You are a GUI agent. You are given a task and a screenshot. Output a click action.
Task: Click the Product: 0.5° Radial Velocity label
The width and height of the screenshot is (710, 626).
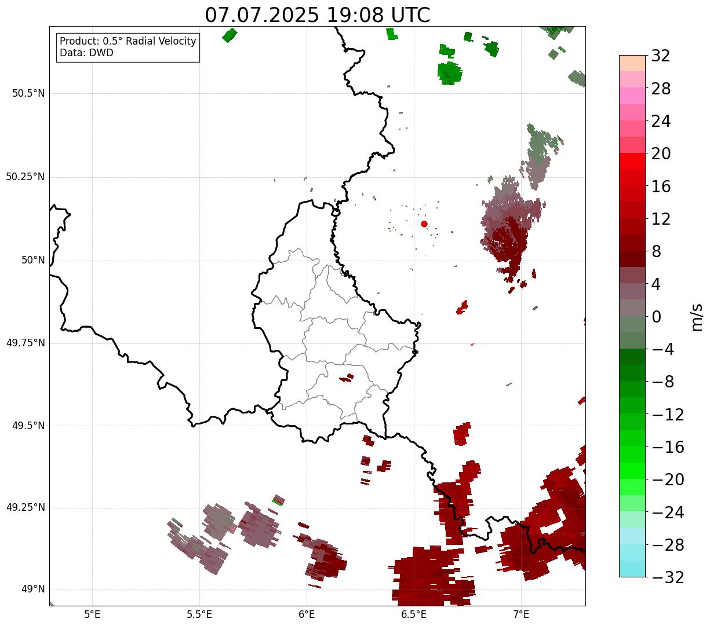click(x=128, y=42)
